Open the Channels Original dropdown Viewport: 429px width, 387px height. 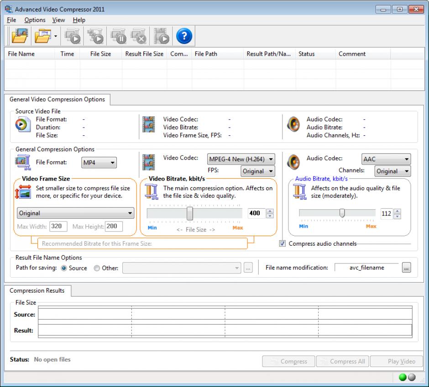coord(392,171)
